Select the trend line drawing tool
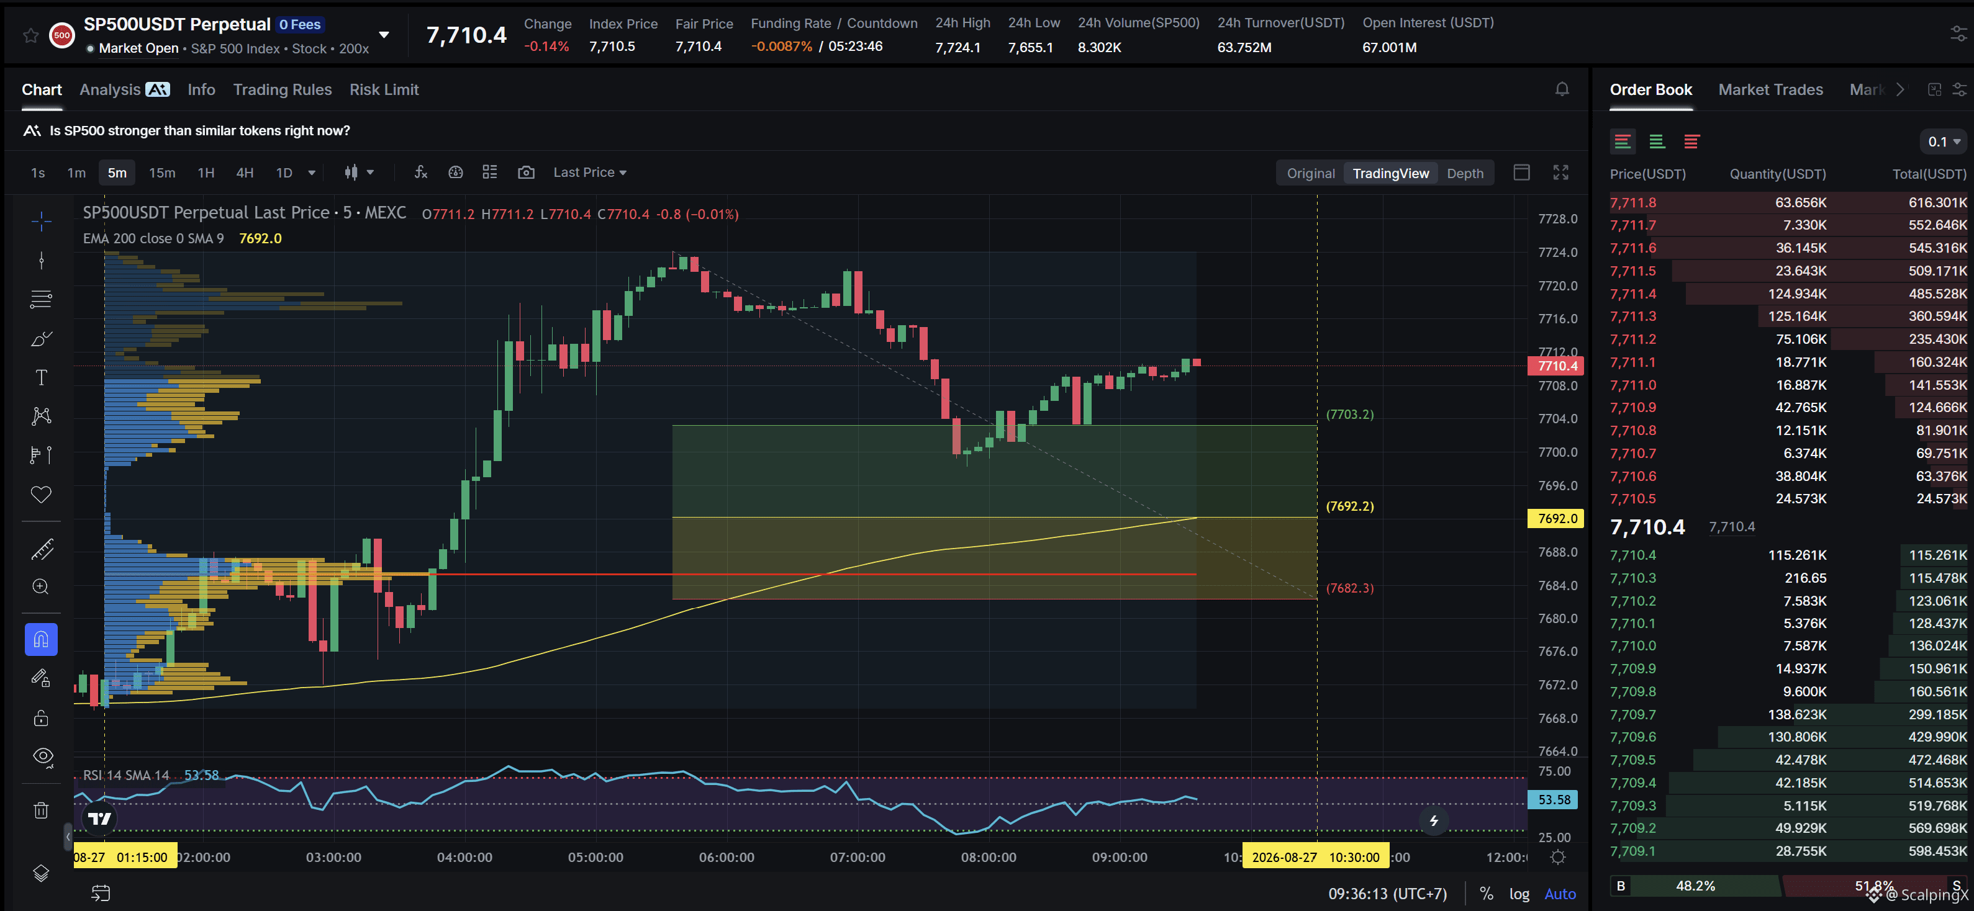1974x911 pixels. tap(42, 261)
